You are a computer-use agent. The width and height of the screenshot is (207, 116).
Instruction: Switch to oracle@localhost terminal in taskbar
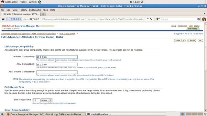[x=126, y=114]
